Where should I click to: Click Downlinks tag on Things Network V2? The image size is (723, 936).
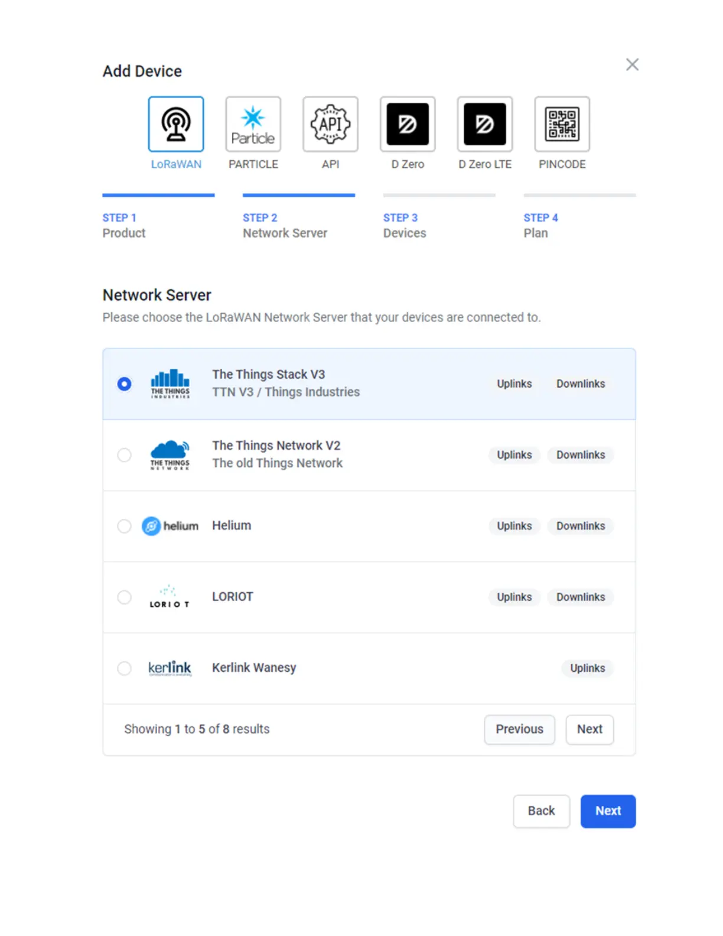[x=581, y=455]
